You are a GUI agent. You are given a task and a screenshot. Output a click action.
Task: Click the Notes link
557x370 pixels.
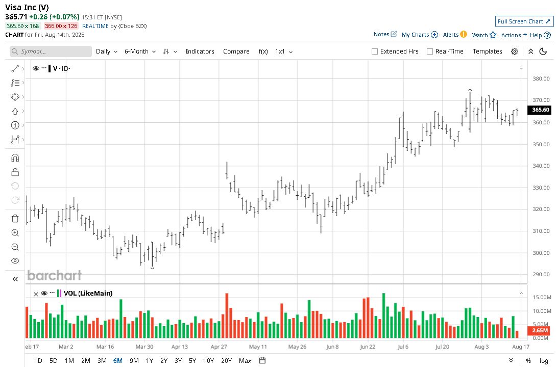point(381,34)
